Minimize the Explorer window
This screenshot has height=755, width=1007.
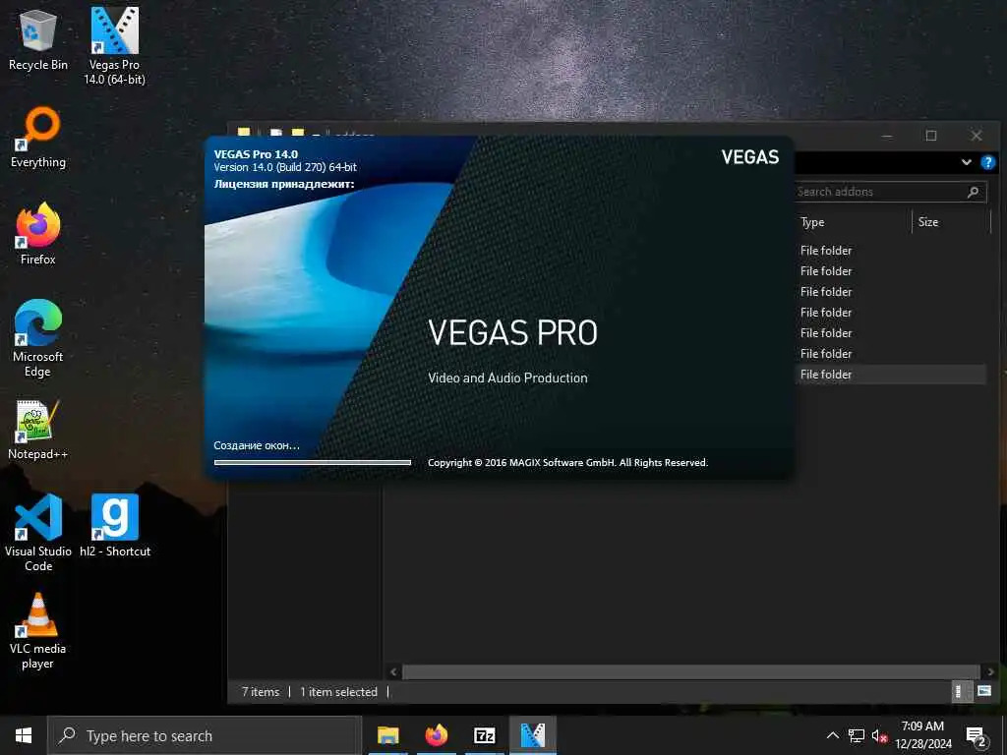[x=887, y=136]
